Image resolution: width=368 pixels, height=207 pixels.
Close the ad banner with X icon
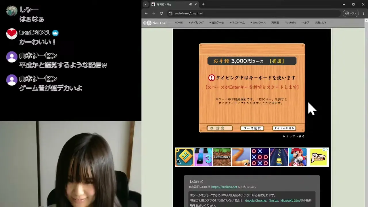click(x=327, y=149)
